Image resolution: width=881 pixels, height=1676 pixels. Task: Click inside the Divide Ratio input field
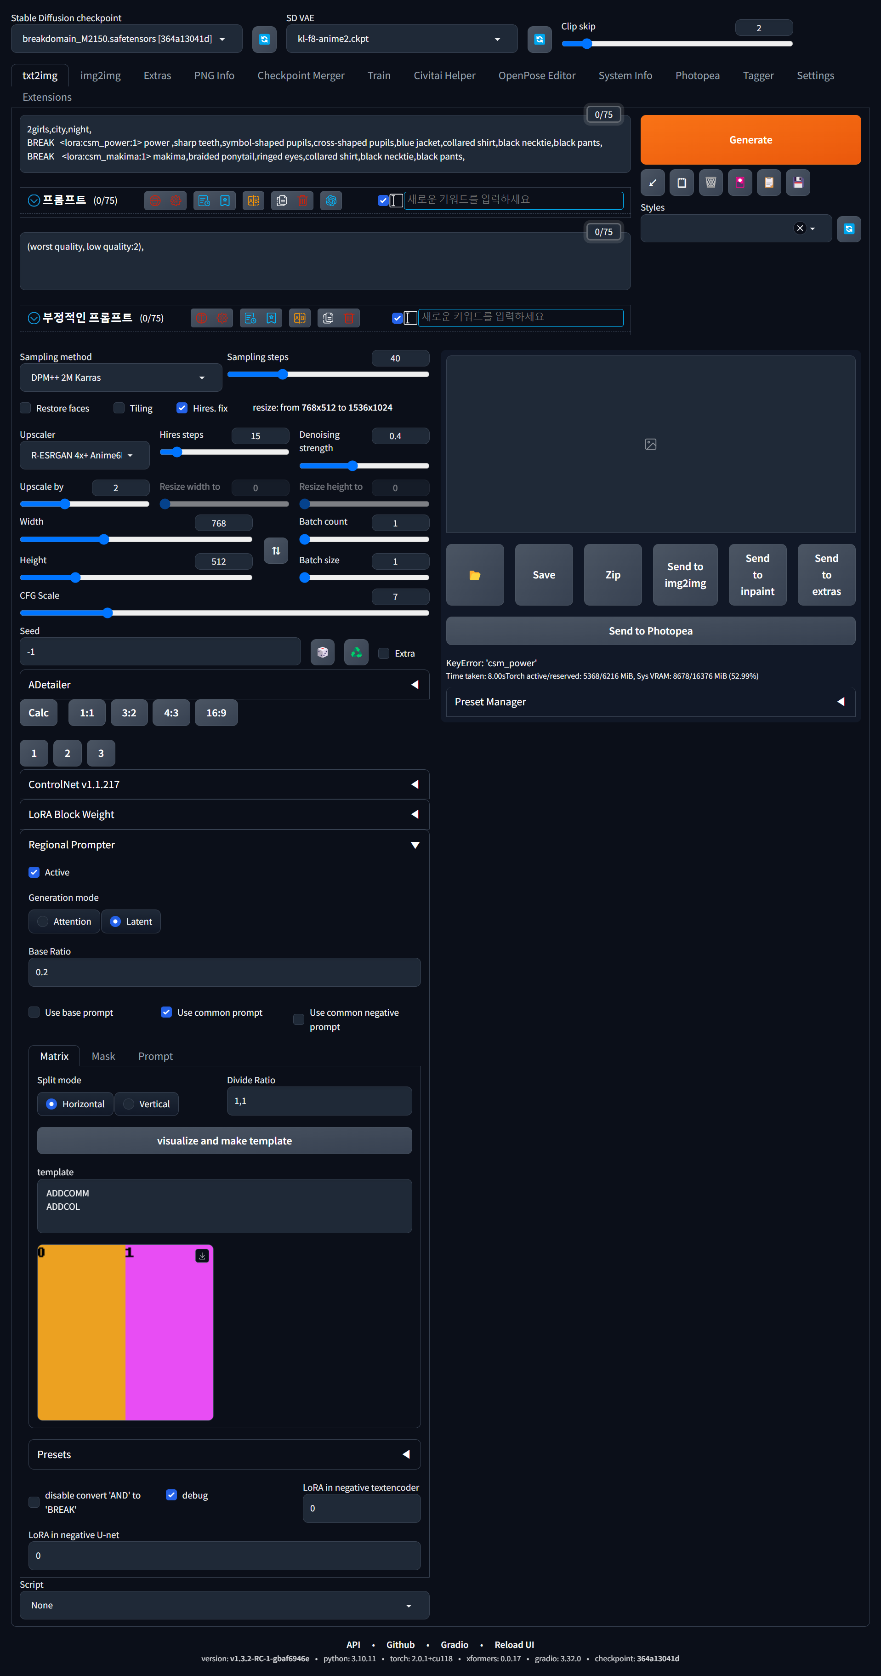(x=318, y=1100)
